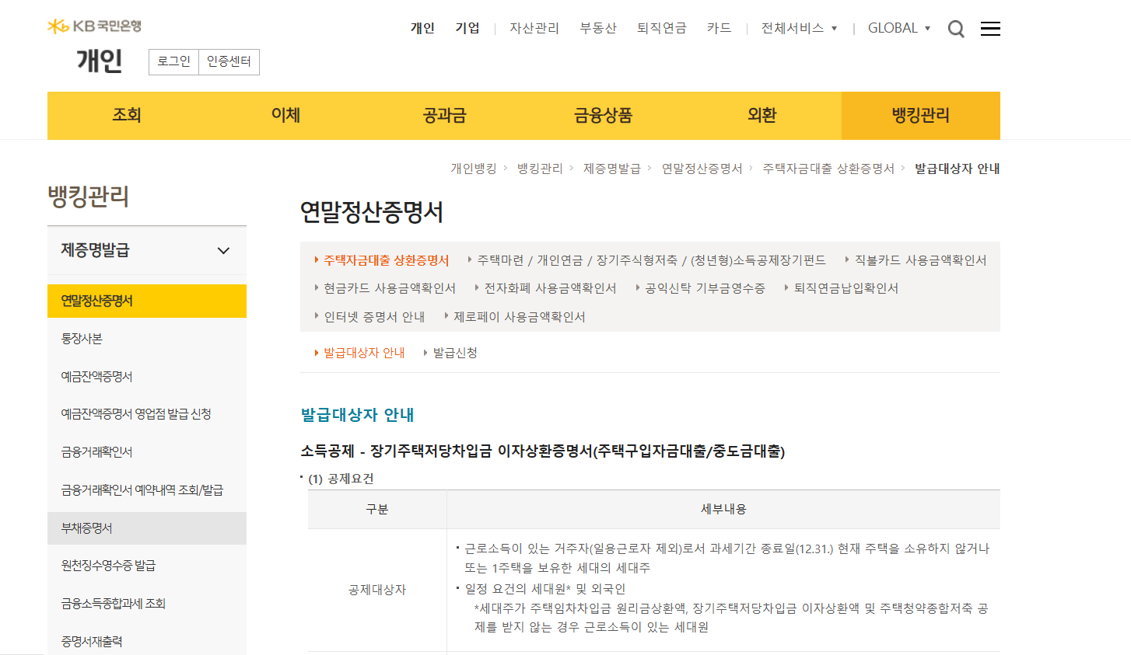Viewport: 1131px width, 655px height.
Task: Click the 로그인 button
Action: (x=173, y=61)
